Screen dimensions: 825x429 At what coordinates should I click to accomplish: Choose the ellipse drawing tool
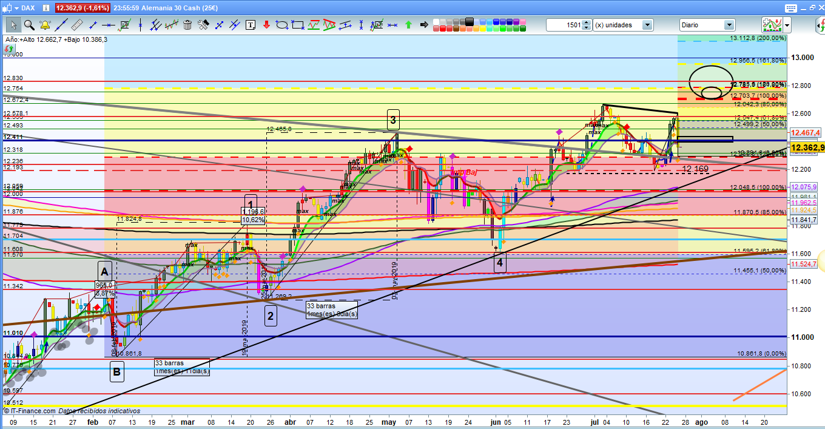pyautogui.click(x=282, y=25)
